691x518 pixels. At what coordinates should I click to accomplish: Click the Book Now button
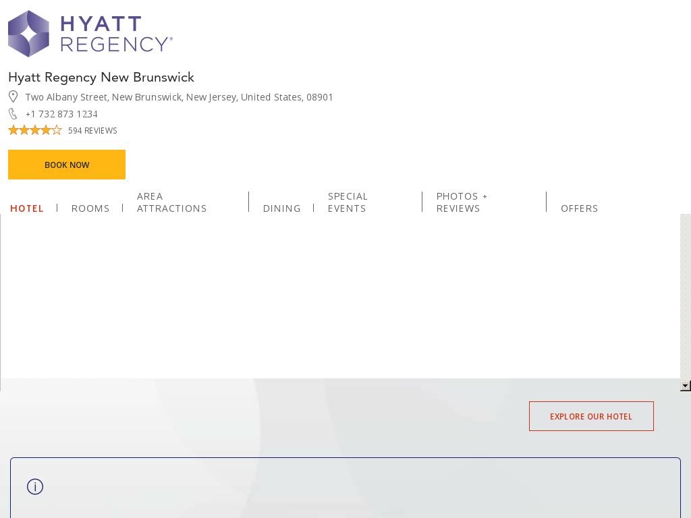pyautogui.click(x=67, y=165)
